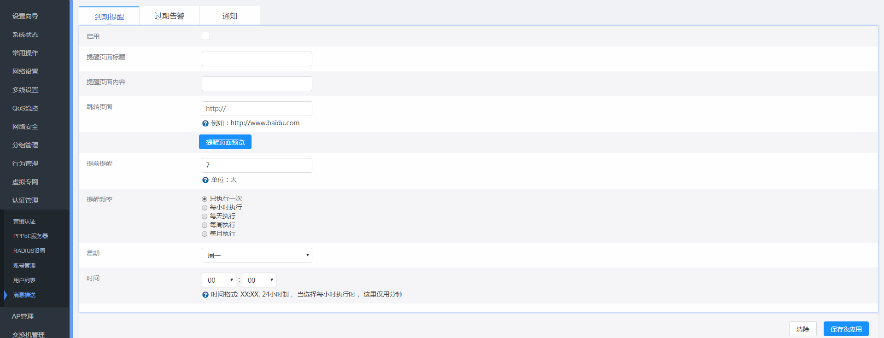
Task: Click the 清除 button
Action: [x=802, y=329]
